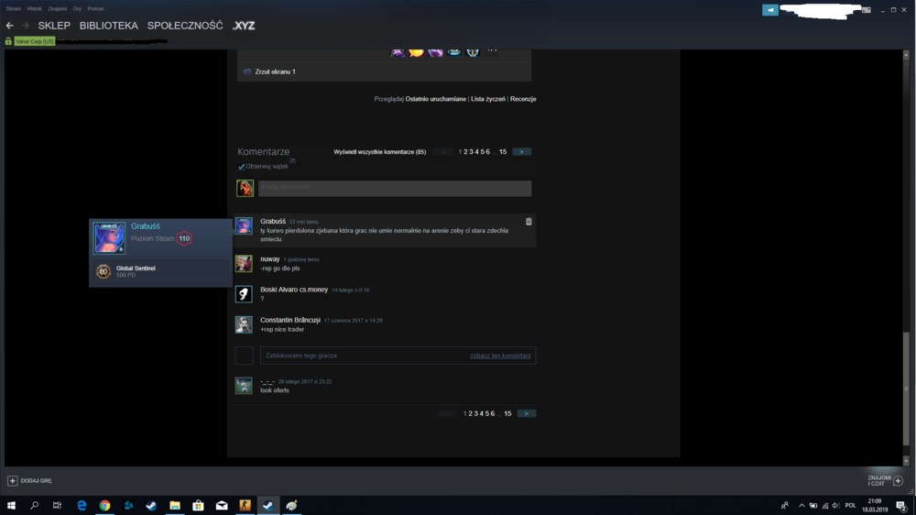The image size is (916, 515).
Task: Click '+rep nice trader' comment text
Action: click(x=282, y=330)
